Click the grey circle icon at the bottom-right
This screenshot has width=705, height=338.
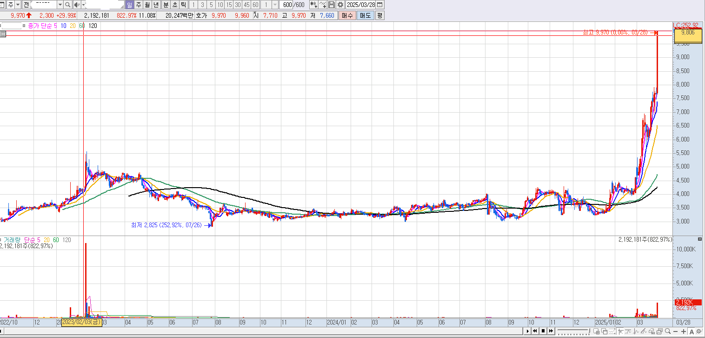point(699,331)
